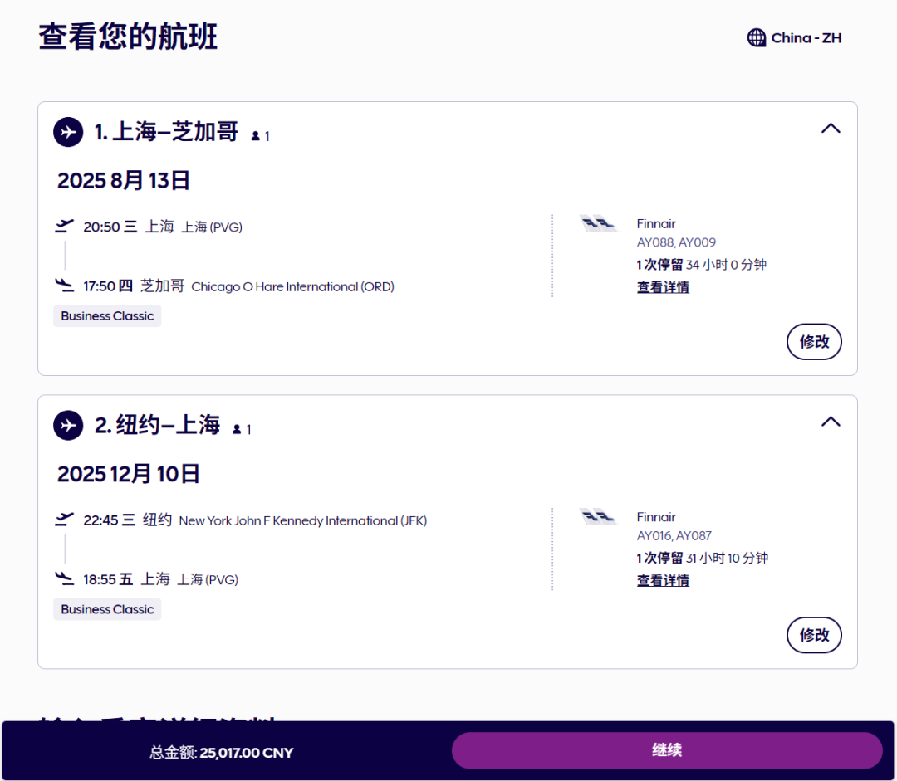The image size is (897, 781).
Task: Click the plane icon beside 上海–芝加哥
Action: (68, 132)
